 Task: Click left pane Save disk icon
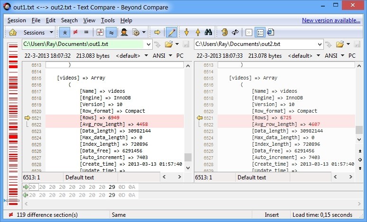coord(186,44)
